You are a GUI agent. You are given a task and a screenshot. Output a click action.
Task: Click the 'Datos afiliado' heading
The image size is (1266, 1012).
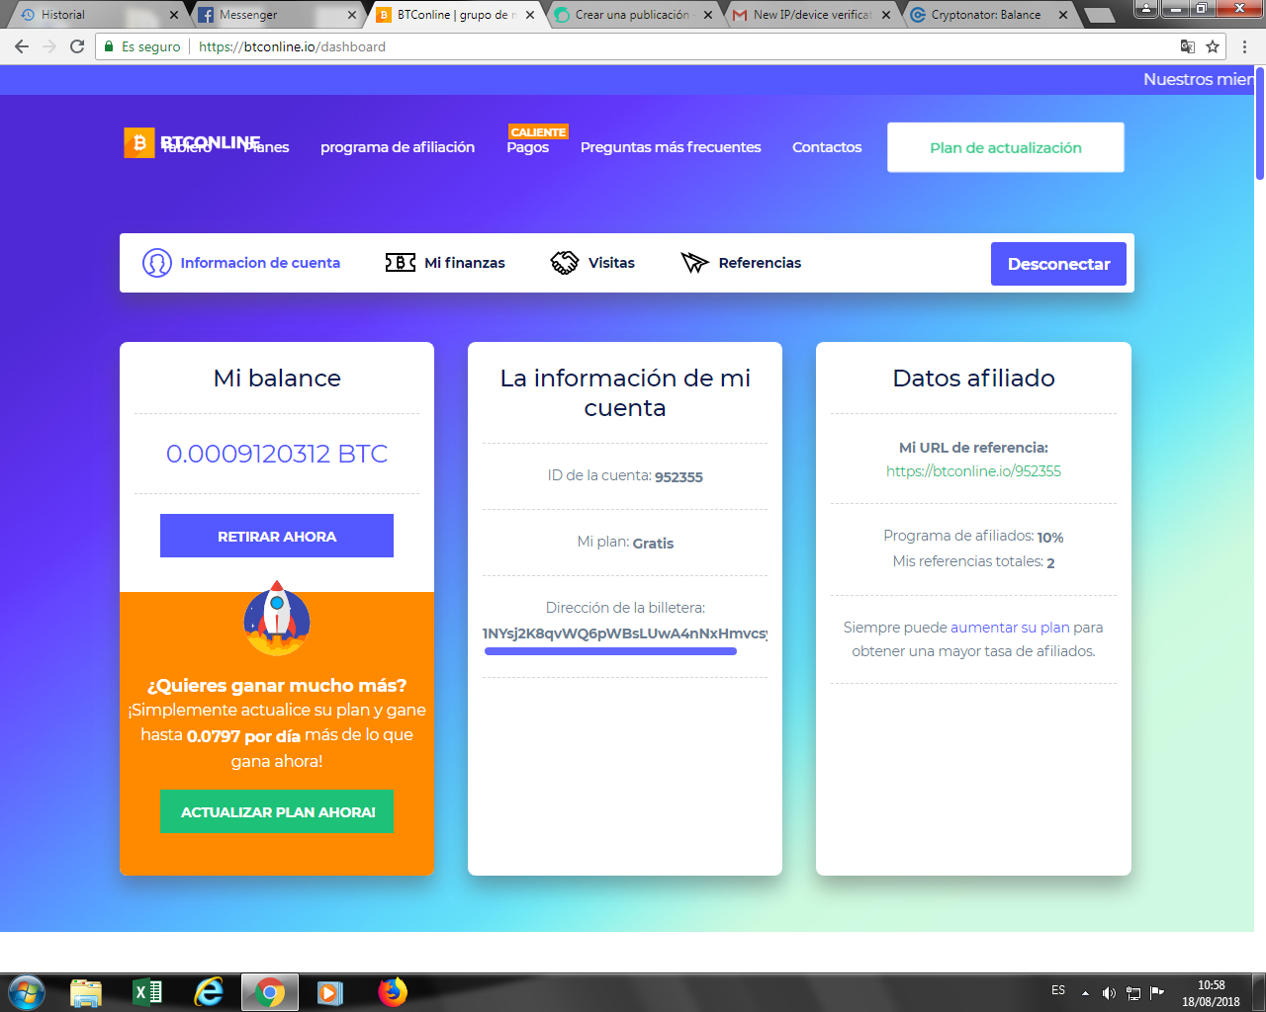[973, 378]
